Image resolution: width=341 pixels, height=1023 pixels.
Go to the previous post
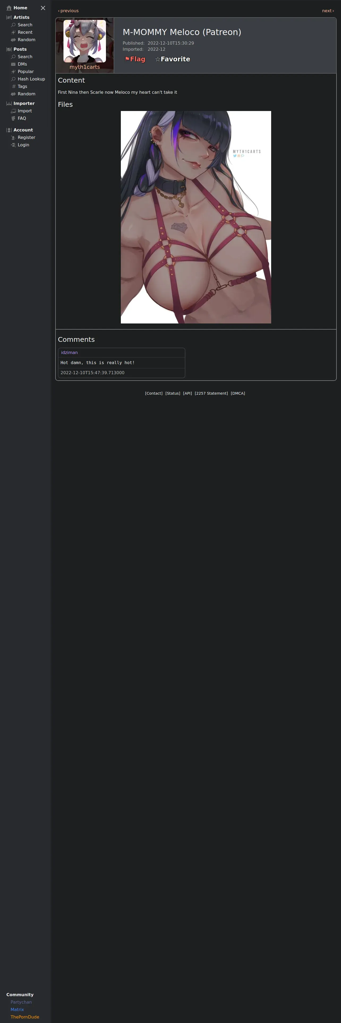[x=68, y=11]
